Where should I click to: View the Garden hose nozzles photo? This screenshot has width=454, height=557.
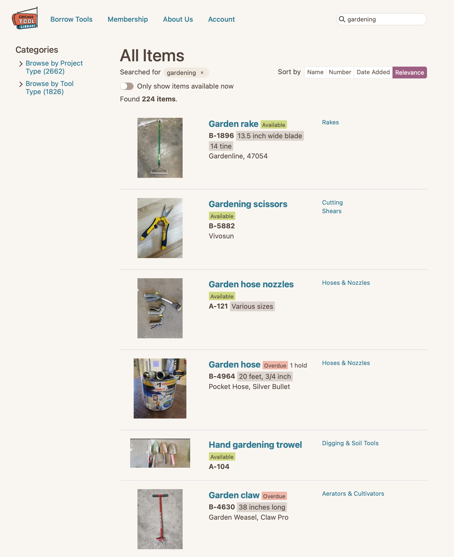pos(160,308)
